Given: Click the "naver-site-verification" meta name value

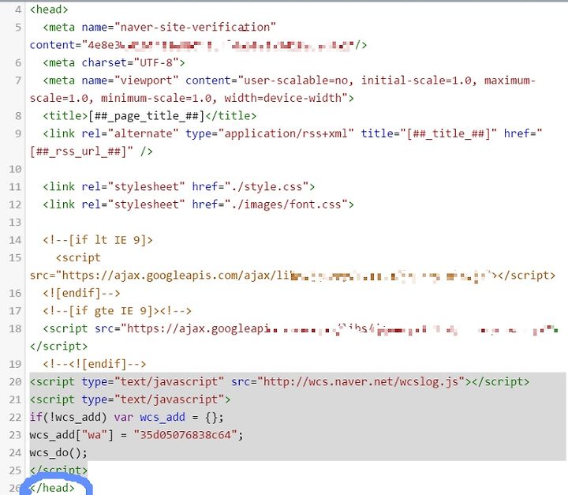Looking at the screenshot, I should [x=196, y=27].
